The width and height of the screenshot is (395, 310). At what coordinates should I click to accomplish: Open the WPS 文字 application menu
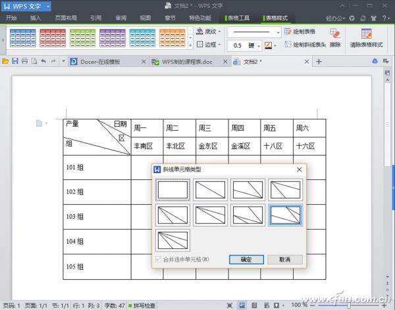(26, 6)
